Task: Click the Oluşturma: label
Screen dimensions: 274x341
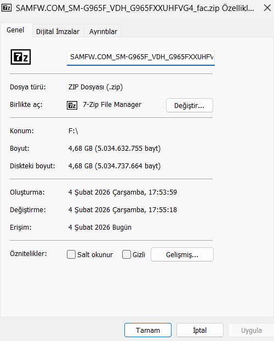Action: [27, 192]
